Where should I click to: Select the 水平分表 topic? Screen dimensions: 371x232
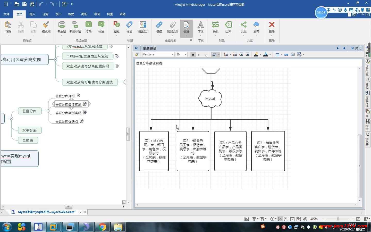click(30, 130)
